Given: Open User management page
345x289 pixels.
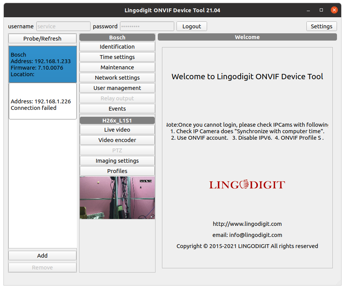Looking at the screenshot, I should [117, 88].
